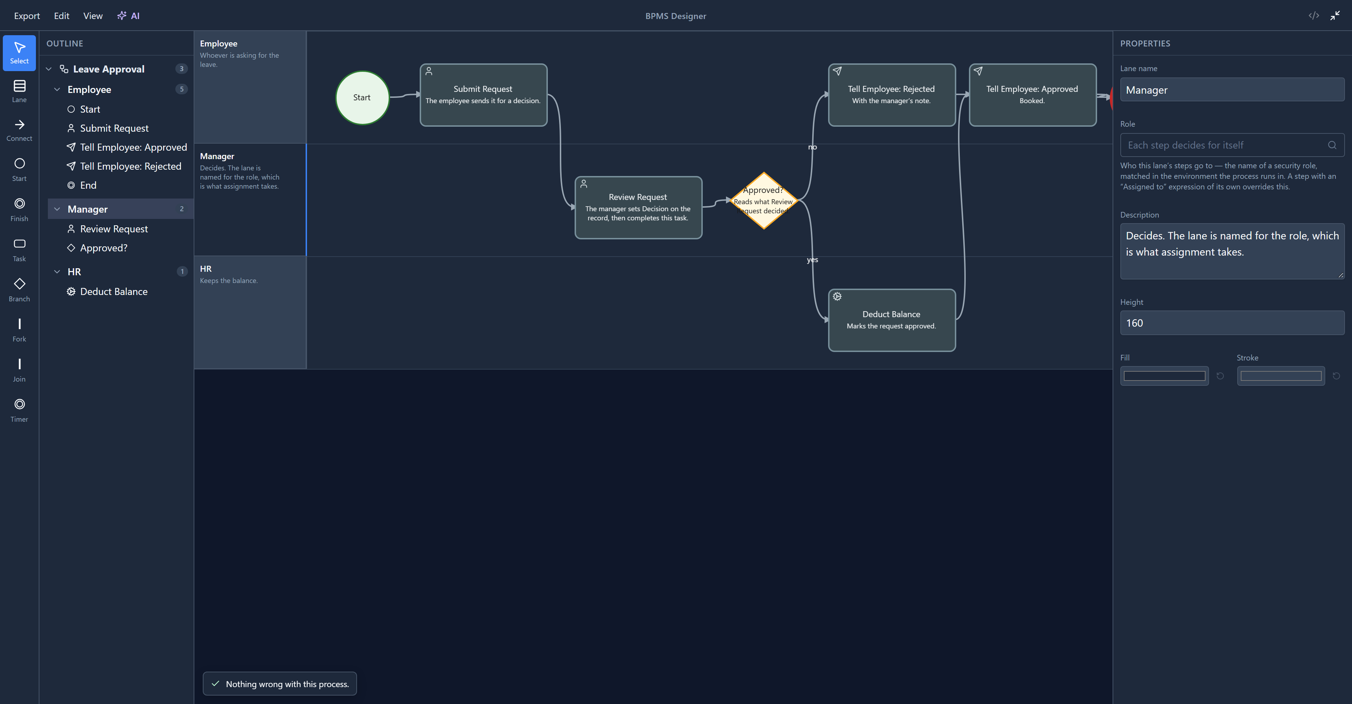1352x704 pixels.
Task: Collapse the Manager lane in outline
Action: [x=57, y=209]
